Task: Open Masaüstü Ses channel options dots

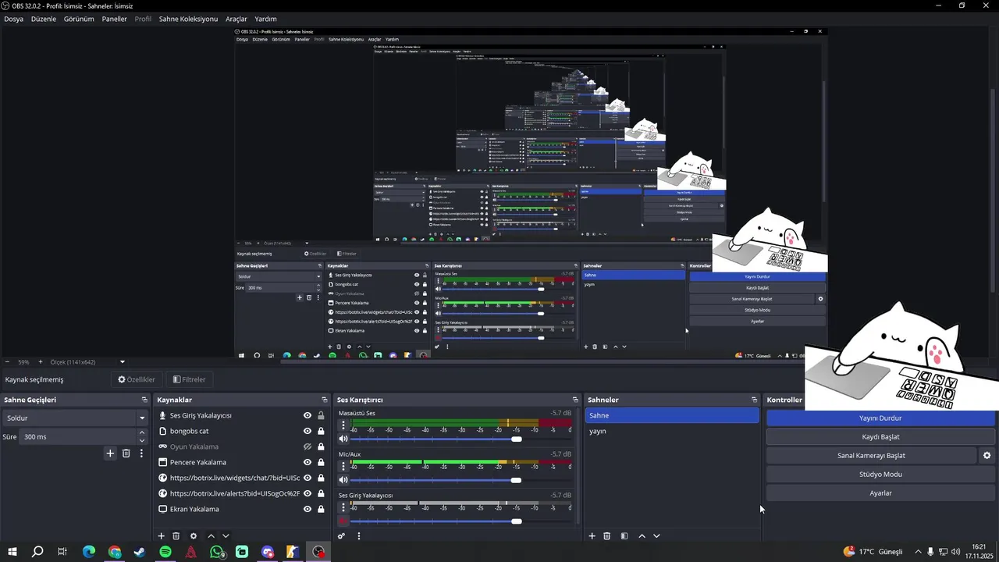Action: coord(343,425)
